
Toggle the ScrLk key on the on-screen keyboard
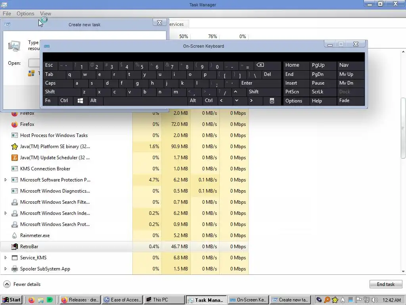[x=323, y=92]
